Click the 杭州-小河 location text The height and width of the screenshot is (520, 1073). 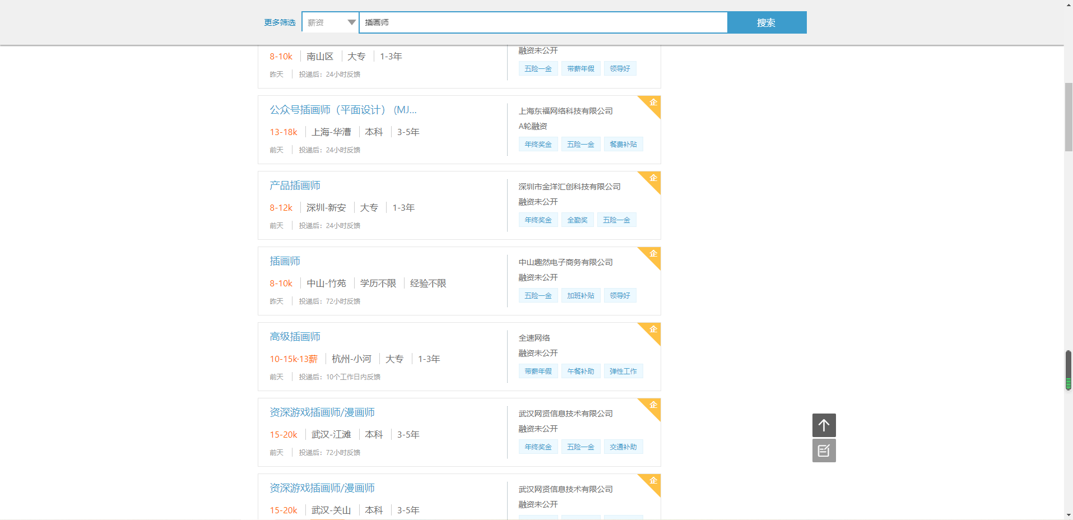pyautogui.click(x=351, y=359)
